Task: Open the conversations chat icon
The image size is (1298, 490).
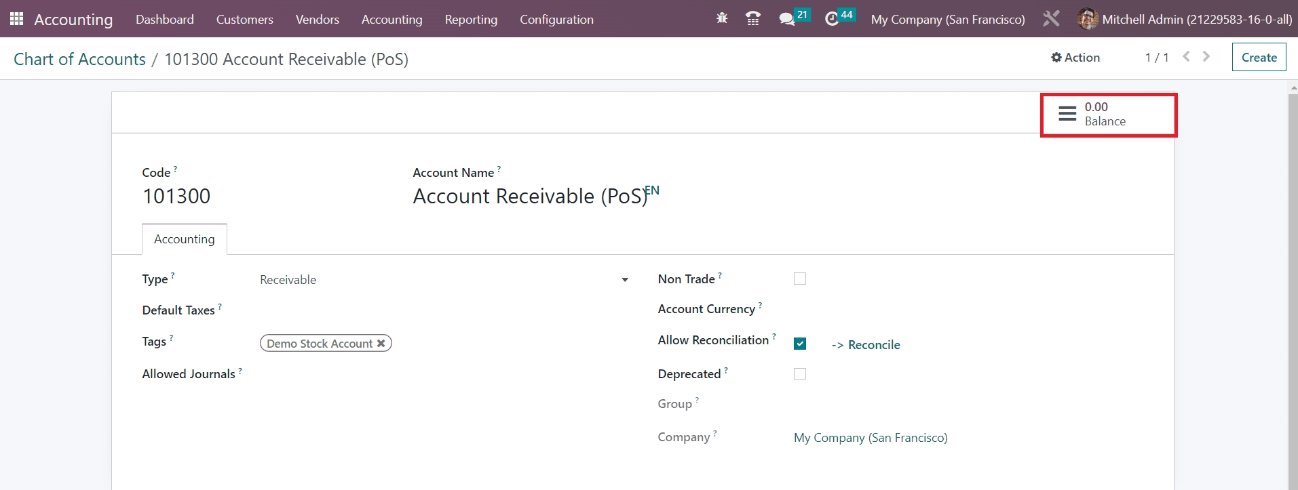Action: [786, 19]
